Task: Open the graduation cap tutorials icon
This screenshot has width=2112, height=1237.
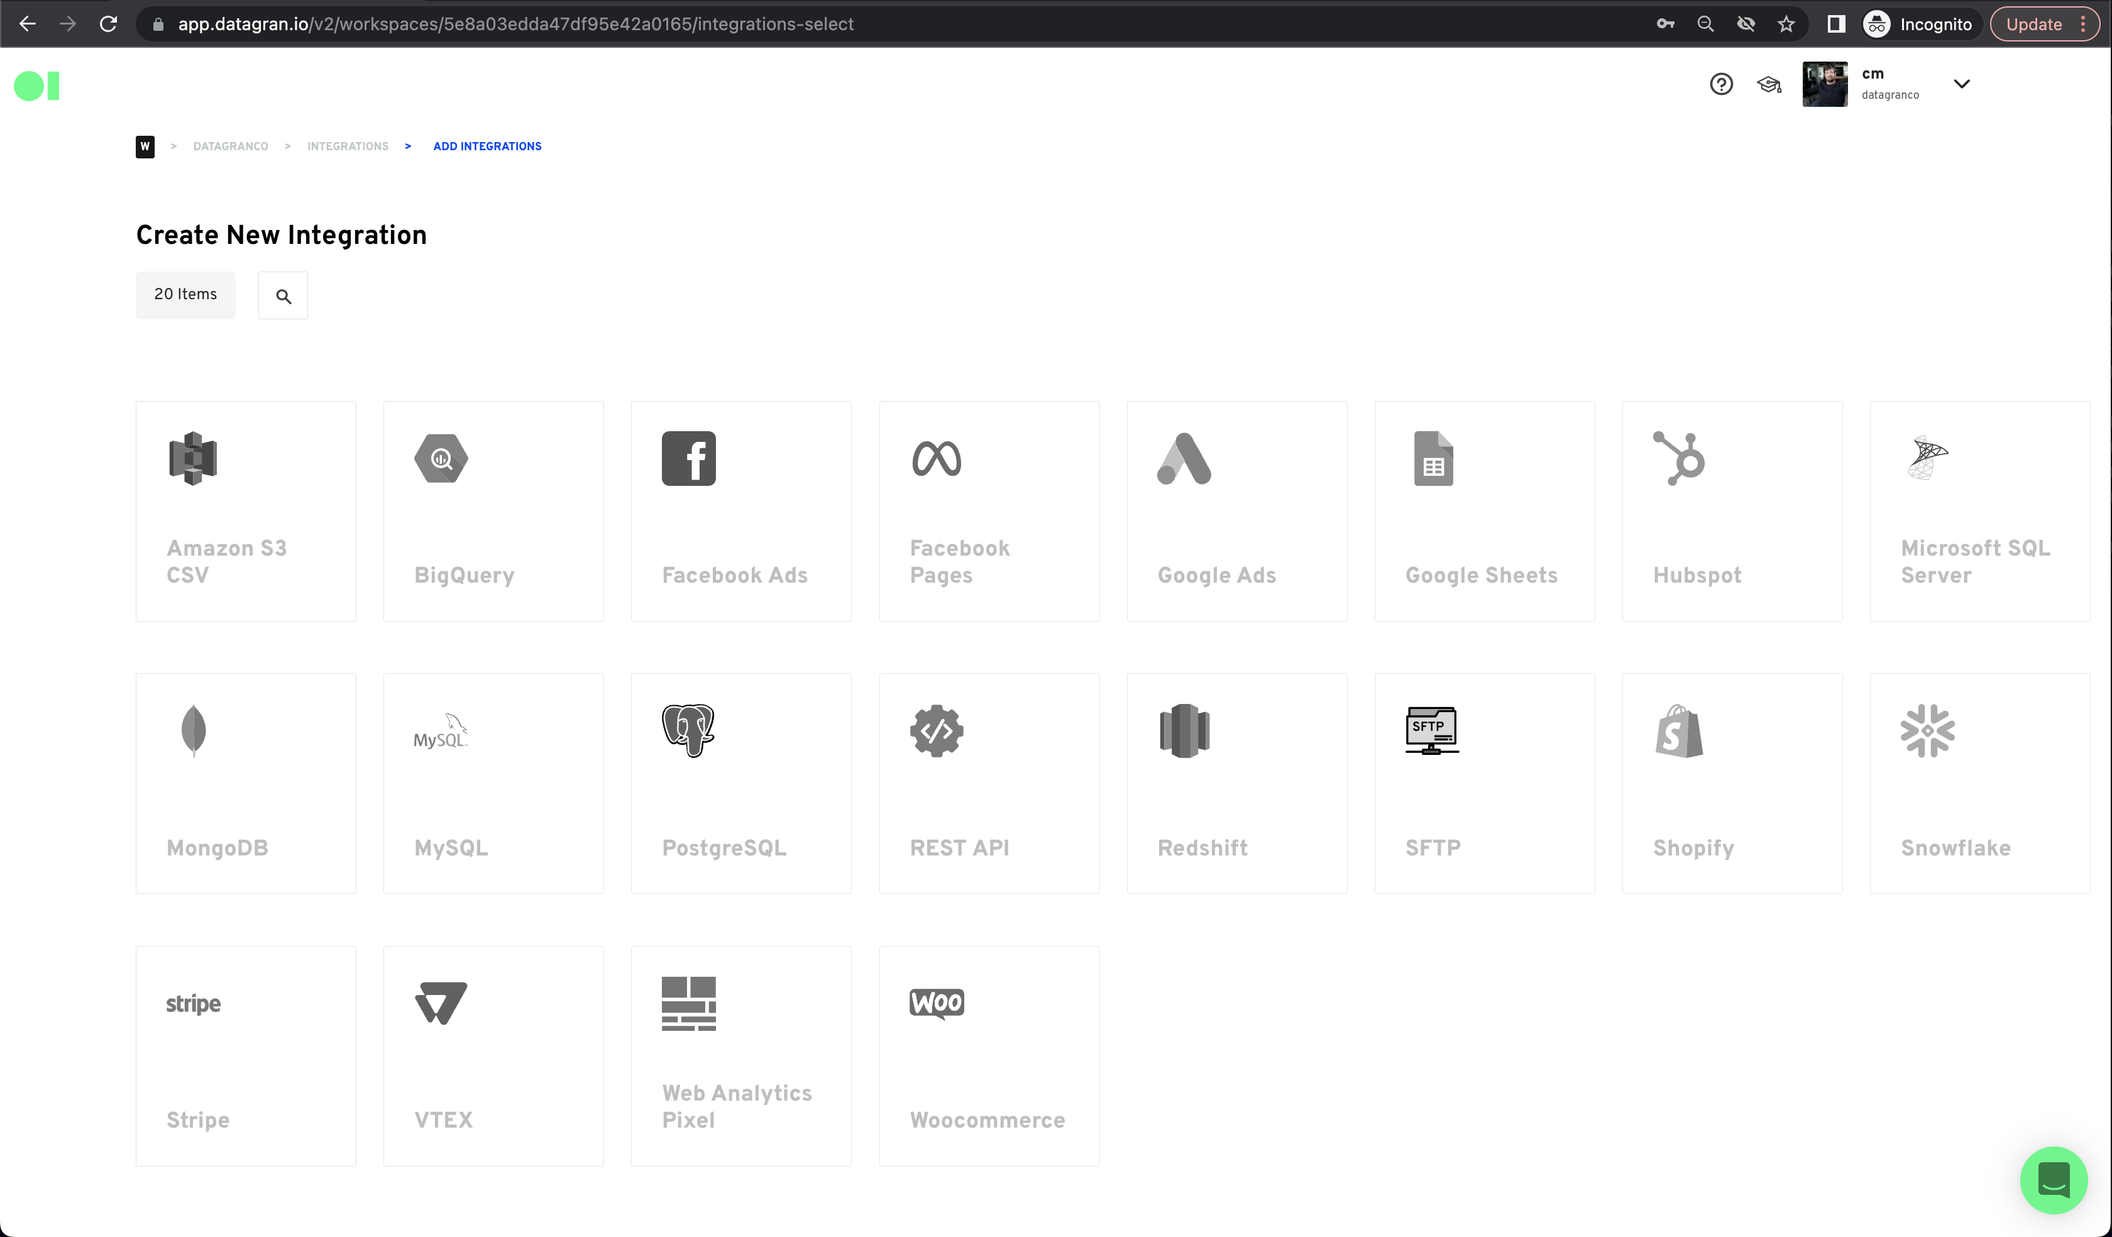Action: [x=1769, y=84]
